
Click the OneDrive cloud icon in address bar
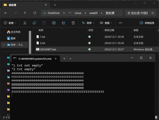(45, 13)
